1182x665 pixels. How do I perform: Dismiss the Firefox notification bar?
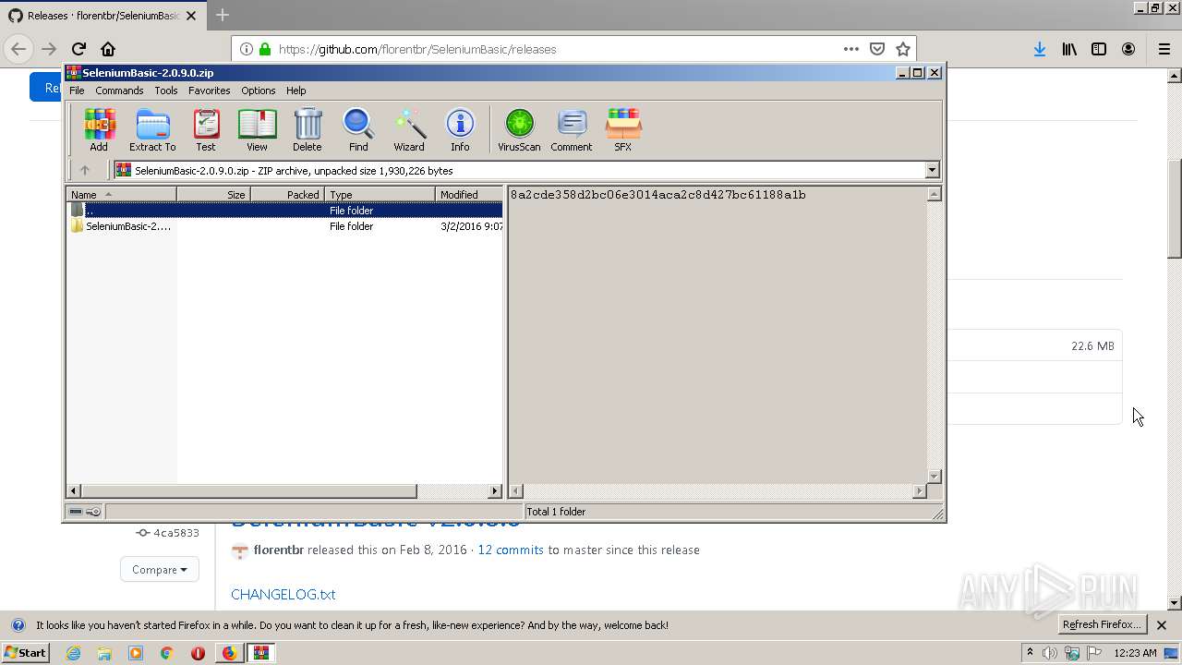click(1162, 625)
